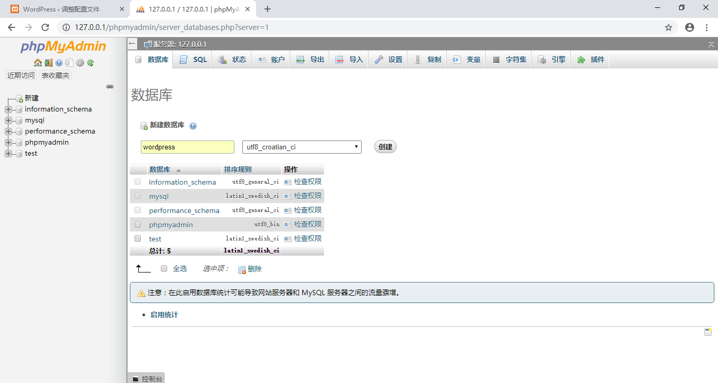This screenshot has height=383, width=718.
Task: Click the 表收藏夹 favorites button
Action: pyautogui.click(x=55, y=75)
